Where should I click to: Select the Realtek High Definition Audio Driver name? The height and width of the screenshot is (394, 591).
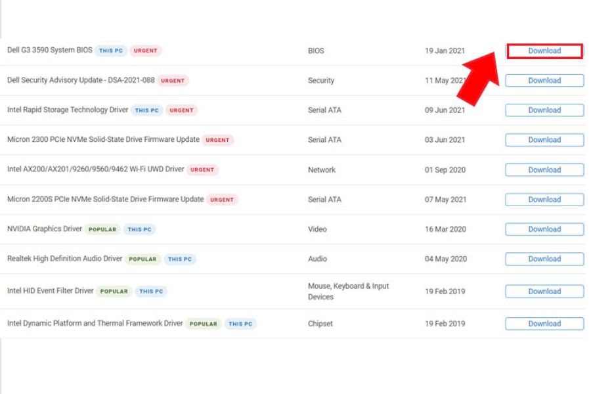[x=64, y=259]
